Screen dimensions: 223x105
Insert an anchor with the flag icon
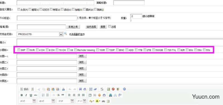click(120, 95)
